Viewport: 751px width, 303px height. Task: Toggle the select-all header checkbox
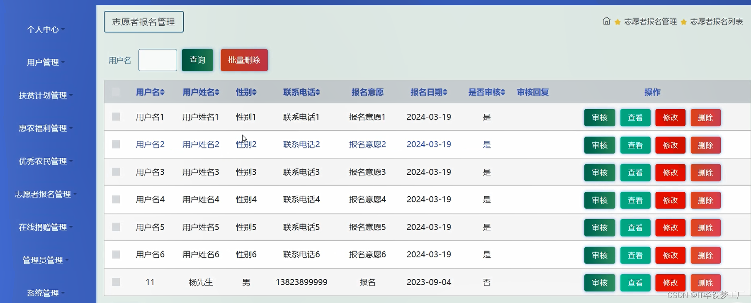[x=116, y=92]
